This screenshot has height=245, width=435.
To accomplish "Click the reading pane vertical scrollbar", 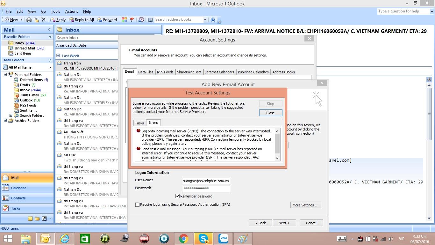I will [x=429, y=113].
